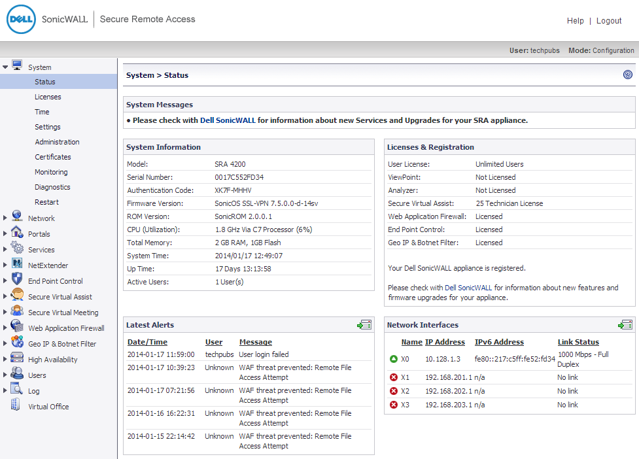639x459 pixels.
Task: Expand the End Point Control arrow
Action: point(5,280)
